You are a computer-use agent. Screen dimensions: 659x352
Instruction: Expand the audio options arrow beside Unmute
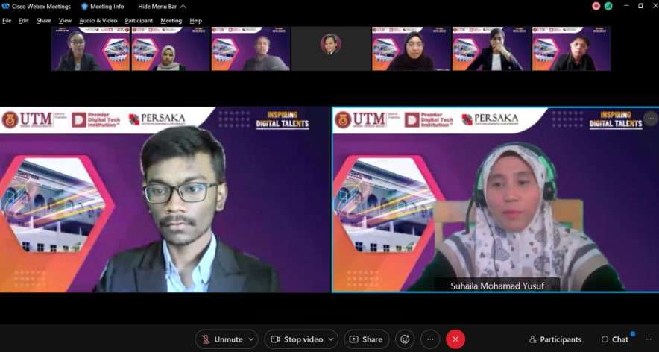250,339
